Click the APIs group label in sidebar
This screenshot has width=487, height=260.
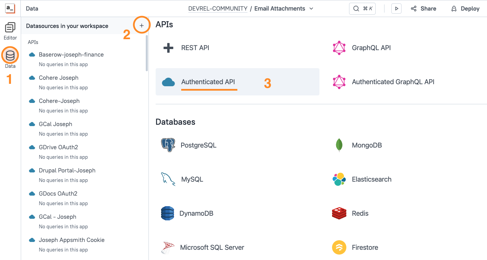(33, 42)
